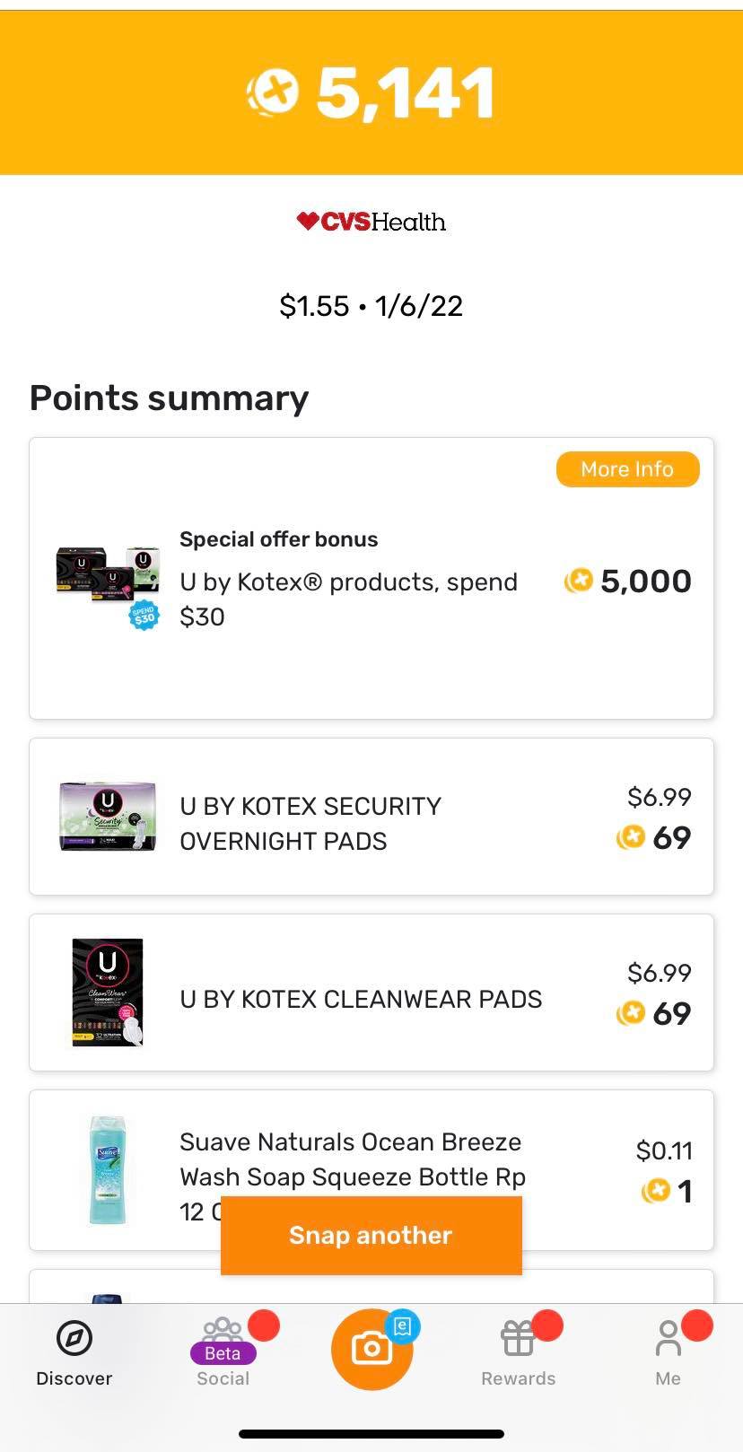Open the Rewards gift icon
743x1452 pixels.
point(518,1339)
